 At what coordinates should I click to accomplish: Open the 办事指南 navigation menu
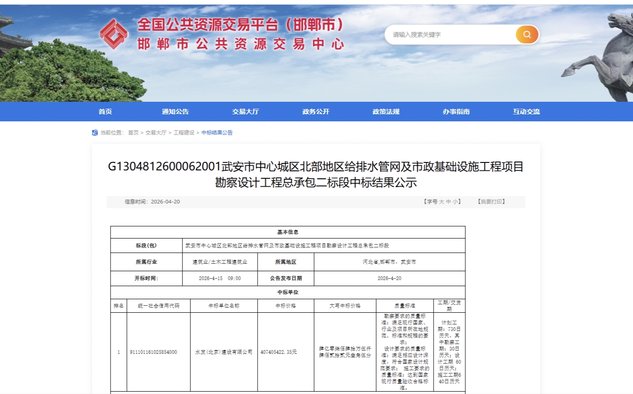456,112
